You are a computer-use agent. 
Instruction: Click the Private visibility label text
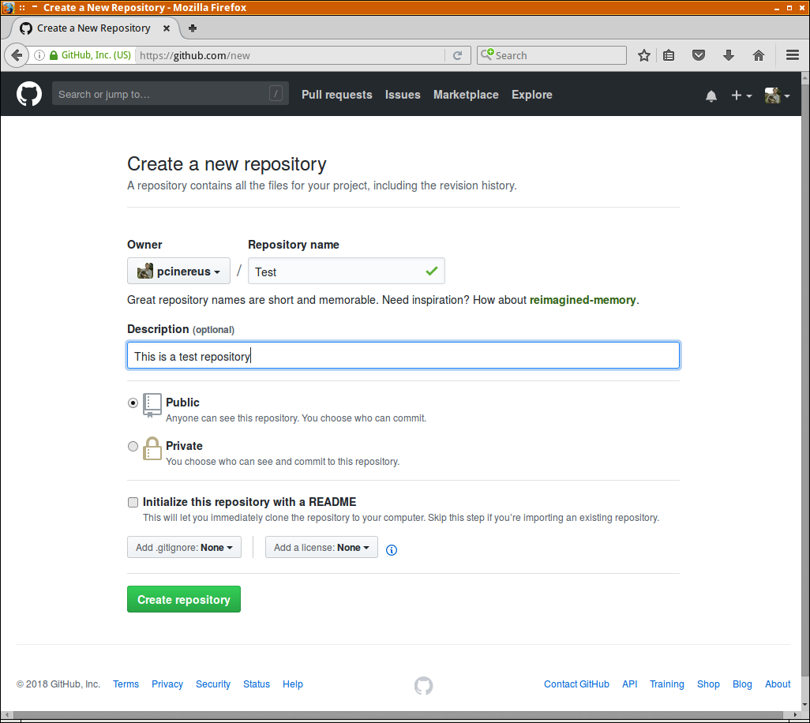184,446
